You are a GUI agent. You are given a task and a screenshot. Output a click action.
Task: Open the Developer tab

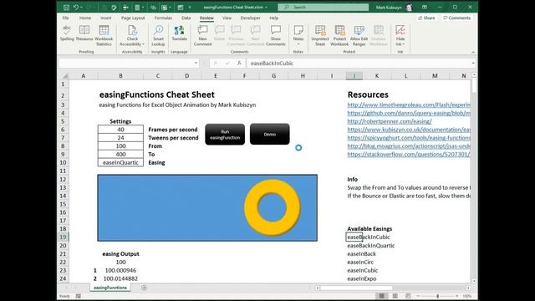coord(250,18)
